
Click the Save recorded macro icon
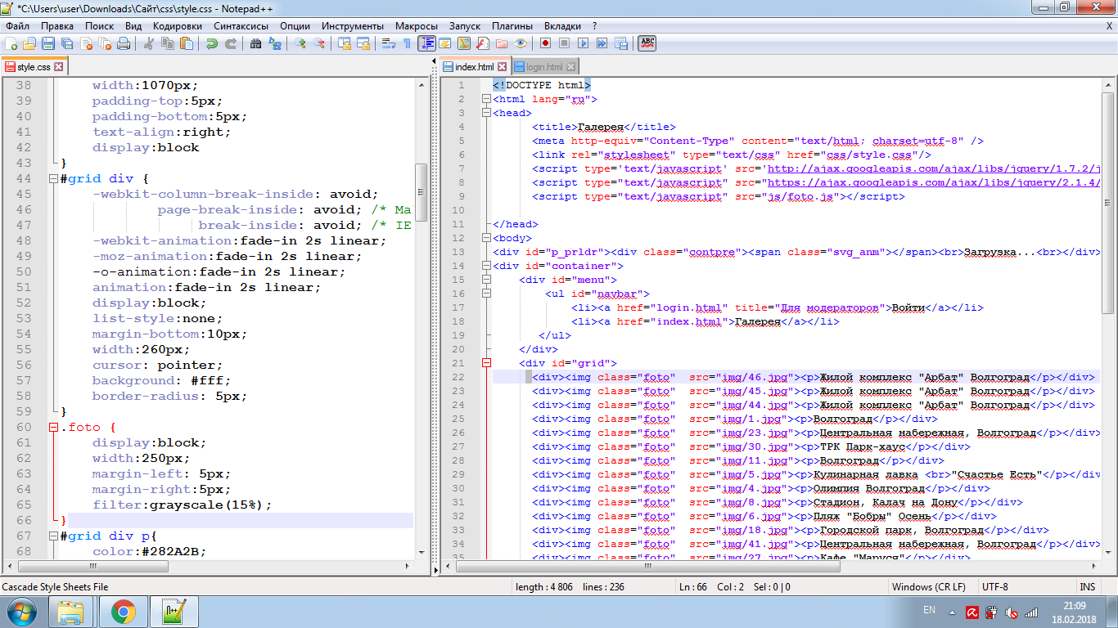(x=620, y=43)
